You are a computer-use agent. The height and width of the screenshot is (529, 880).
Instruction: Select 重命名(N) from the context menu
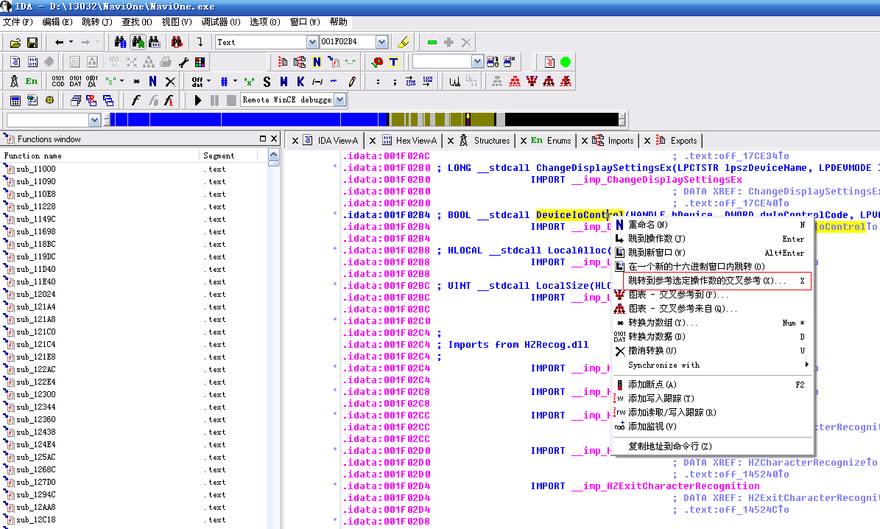(712, 225)
